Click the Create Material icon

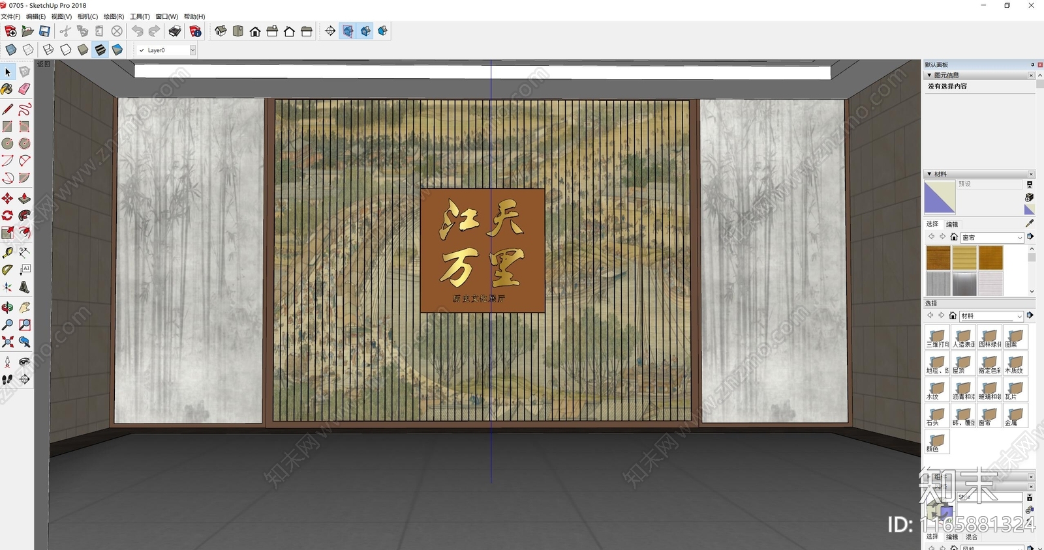(x=1029, y=197)
